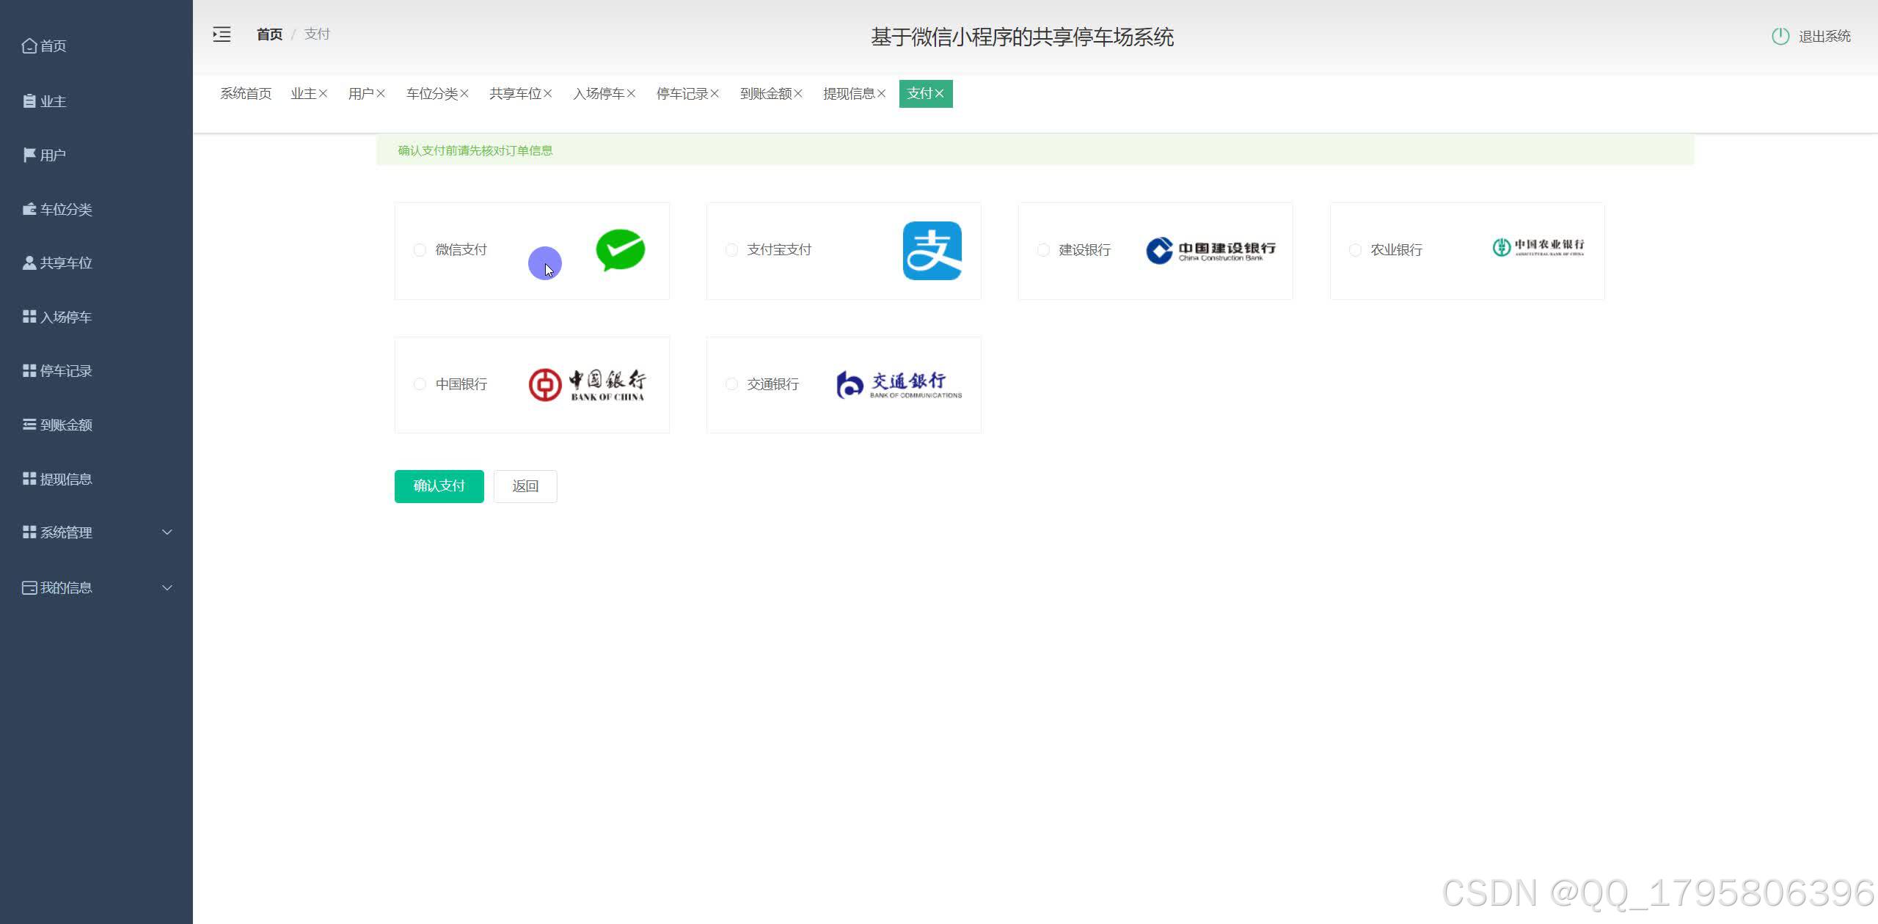Click the page title 基于微信小程序的共享停车场系统
This screenshot has width=1878, height=924.
[1022, 37]
